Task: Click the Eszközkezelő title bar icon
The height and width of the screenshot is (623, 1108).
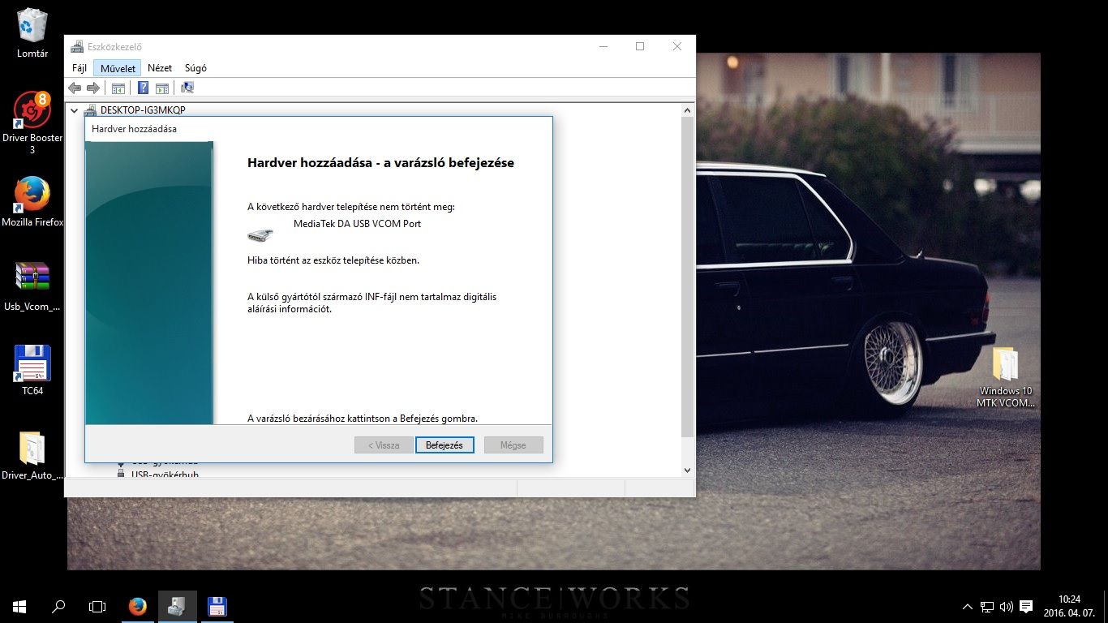Action: 76,47
